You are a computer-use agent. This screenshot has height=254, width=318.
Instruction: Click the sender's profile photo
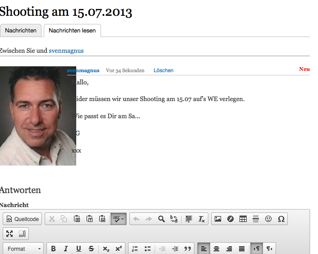pos(38,116)
